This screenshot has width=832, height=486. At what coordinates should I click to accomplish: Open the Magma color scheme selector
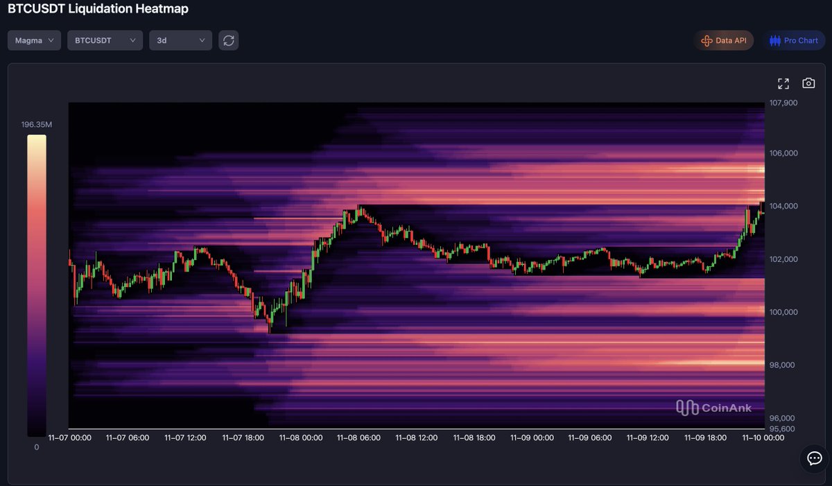coord(34,40)
